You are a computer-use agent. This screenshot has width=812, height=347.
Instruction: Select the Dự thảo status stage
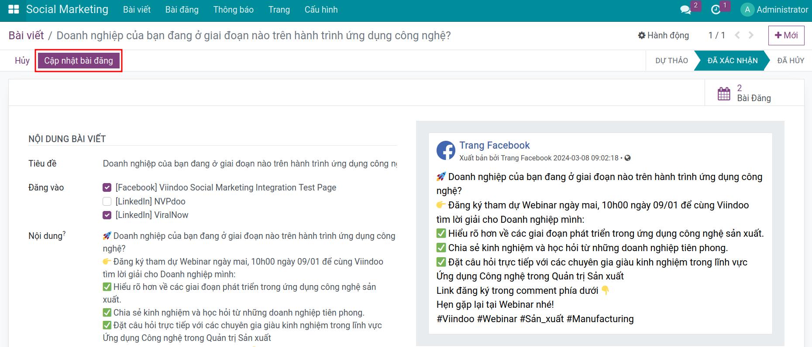tap(671, 61)
